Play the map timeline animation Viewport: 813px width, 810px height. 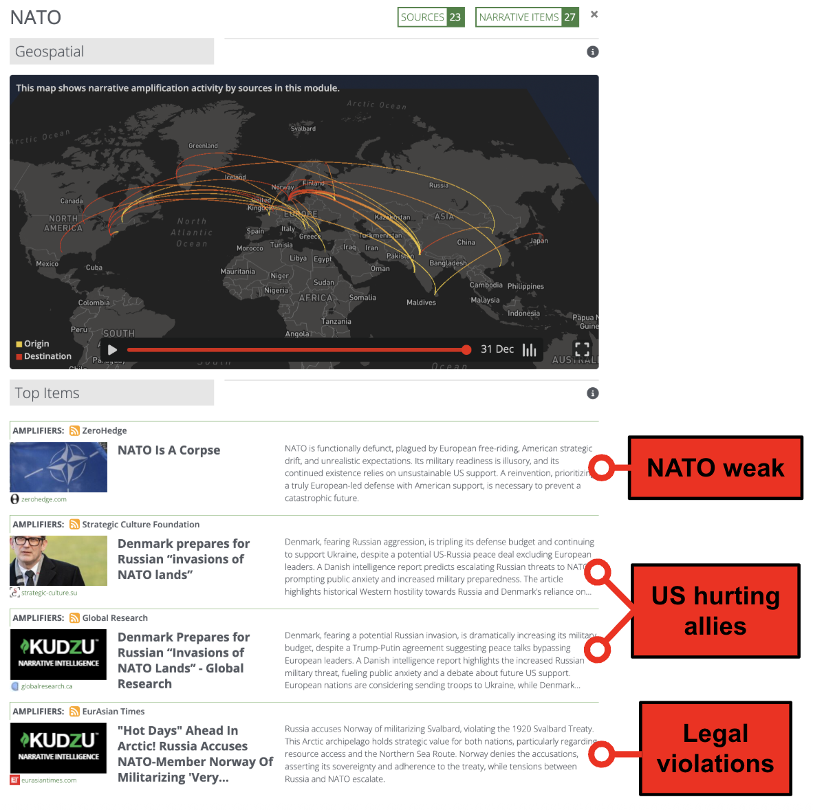point(113,350)
